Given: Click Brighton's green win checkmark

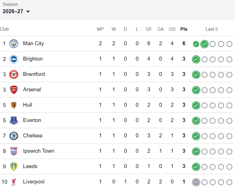Looking at the screenshot, I should 196,59.
